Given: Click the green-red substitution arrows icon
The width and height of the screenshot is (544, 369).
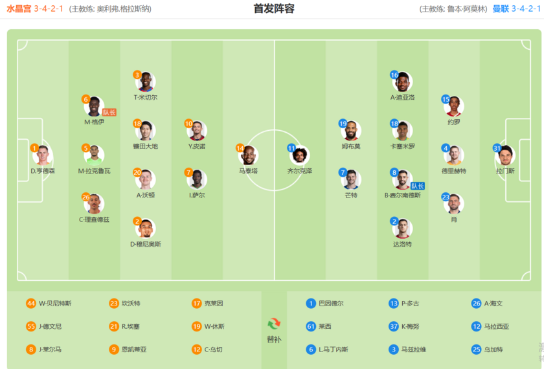Looking at the screenshot, I should tap(274, 323).
